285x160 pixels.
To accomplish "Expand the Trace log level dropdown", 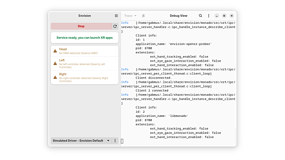I will coord(130,16).
